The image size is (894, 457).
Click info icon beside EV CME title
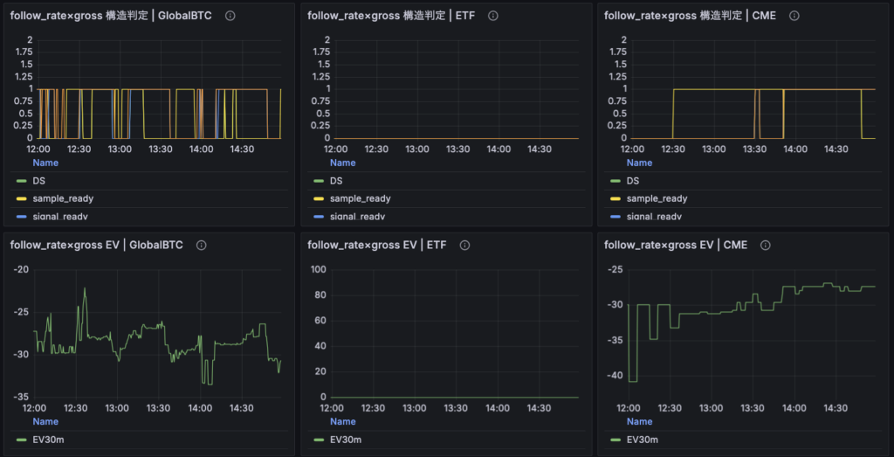(766, 246)
